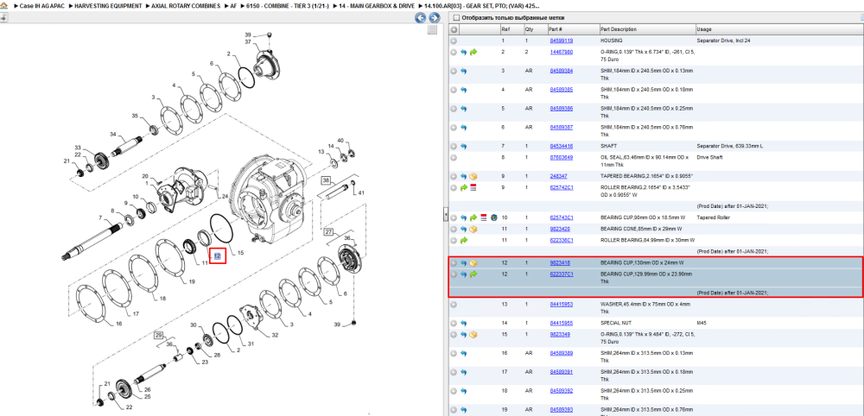Screen dimensions: 864x416
Task: Open Case IH AG APAC breadcrumb
Action: click(41, 5)
